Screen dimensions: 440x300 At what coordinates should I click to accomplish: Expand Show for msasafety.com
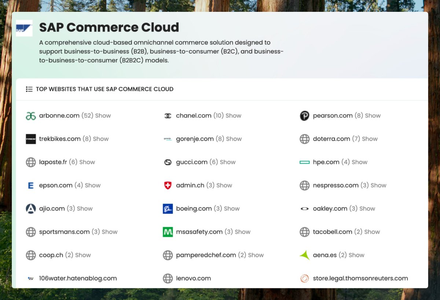pyautogui.click(x=243, y=231)
